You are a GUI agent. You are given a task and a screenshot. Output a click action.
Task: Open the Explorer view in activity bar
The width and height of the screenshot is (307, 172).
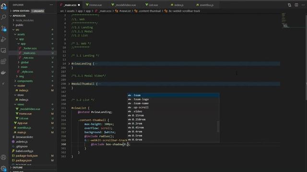coord(3,6)
